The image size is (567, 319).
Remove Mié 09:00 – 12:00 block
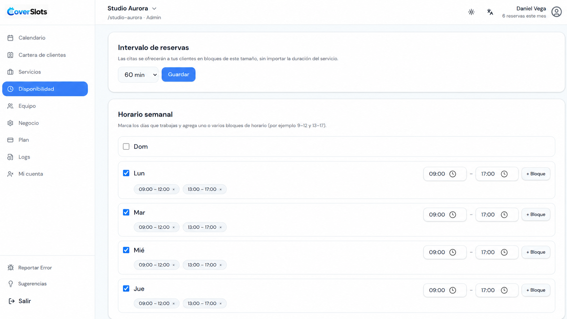(174, 265)
